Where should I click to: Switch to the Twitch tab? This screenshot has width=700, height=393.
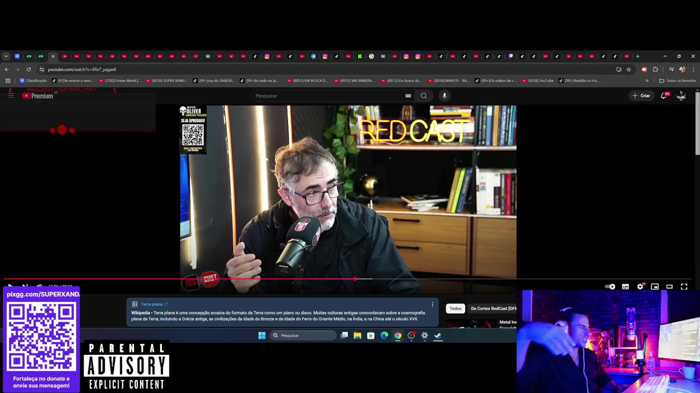point(511,56)
